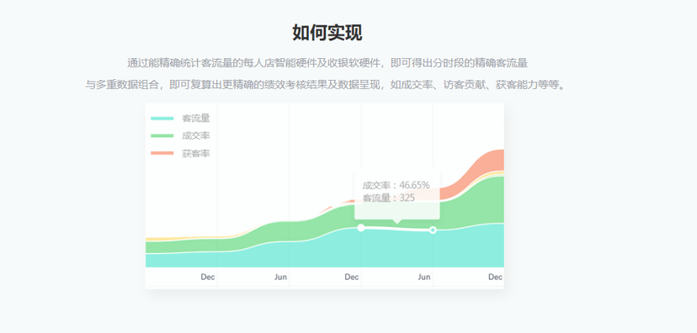Toggle the 成交率 legend entry

[180, 135]
